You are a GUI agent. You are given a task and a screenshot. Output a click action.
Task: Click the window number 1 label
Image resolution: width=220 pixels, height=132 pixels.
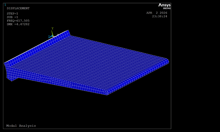pos(5,5)
